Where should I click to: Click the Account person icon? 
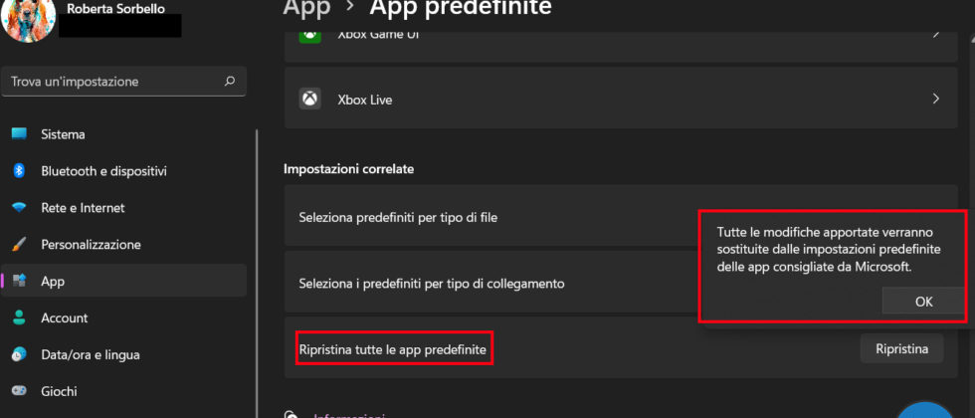19,317
